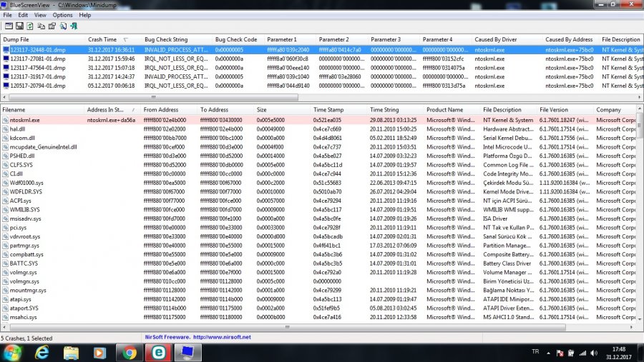Select PSHED.dll in driver list
This screenshot has height=362, width=644.
coord(22,156)
